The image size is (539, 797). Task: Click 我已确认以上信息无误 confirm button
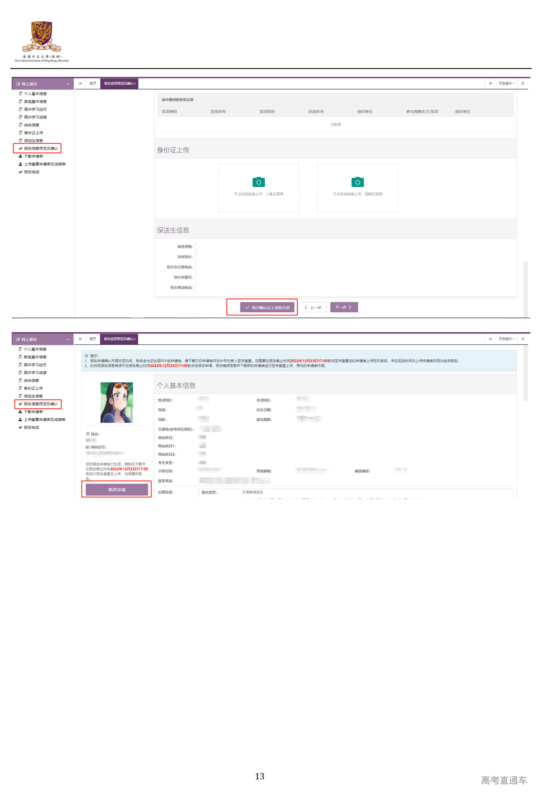pyautogui.click(x=267, y=307)
